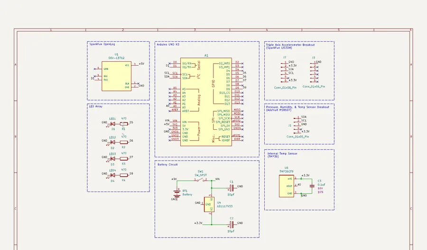The width and height of the screenshot is (427, 250).
Task: Click the 'D10_CS' pin name on Arduino
Action: 225,93
